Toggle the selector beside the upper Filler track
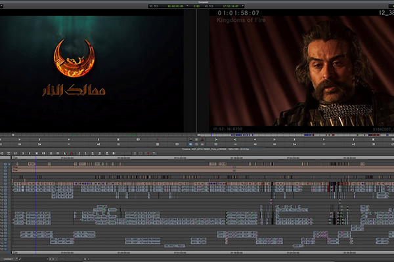The width and height of the screenshot is (394, 262). pyautogui.click(x=5, y=167)
